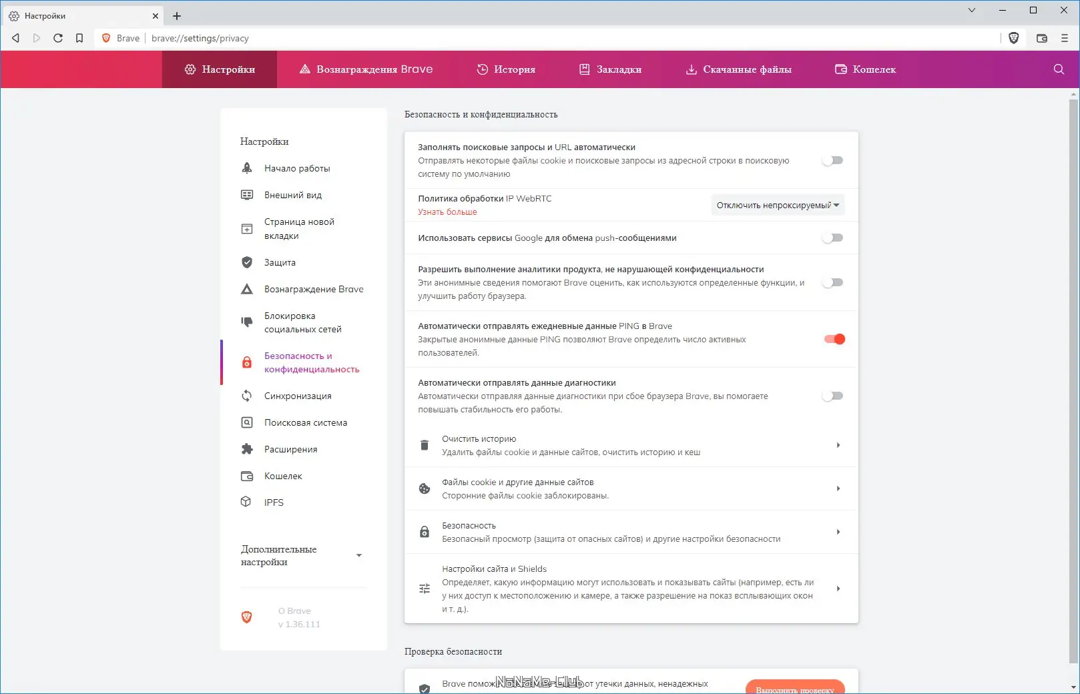Click the sync icon for Синхронизация
The image size is (1080, 694).
coord(247,396)
